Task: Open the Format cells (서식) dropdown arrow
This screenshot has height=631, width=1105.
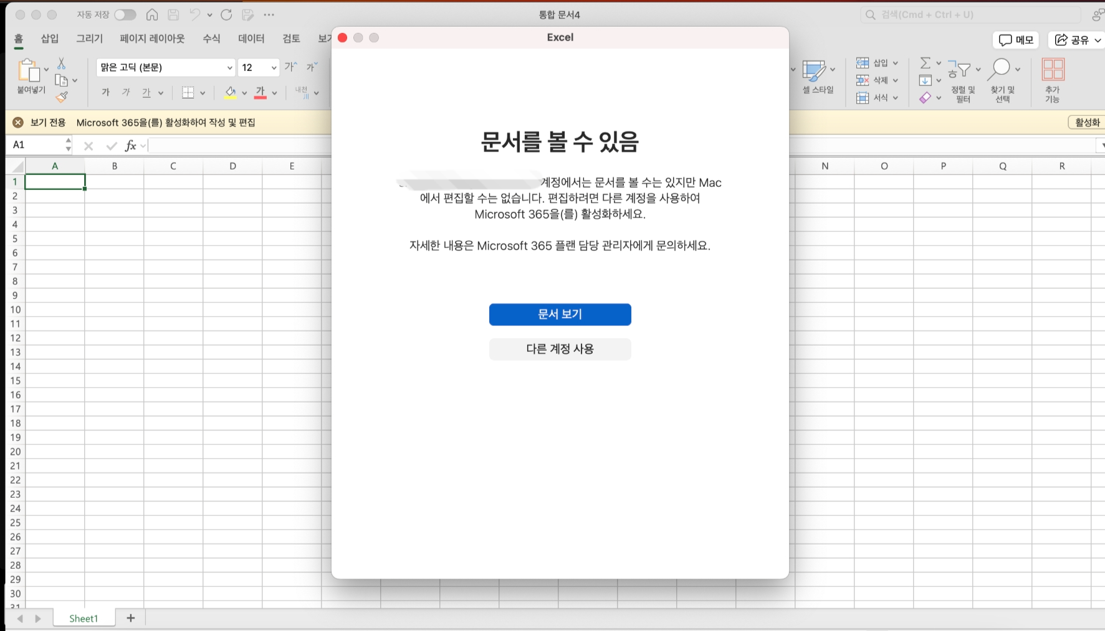Action: (896, 98)
